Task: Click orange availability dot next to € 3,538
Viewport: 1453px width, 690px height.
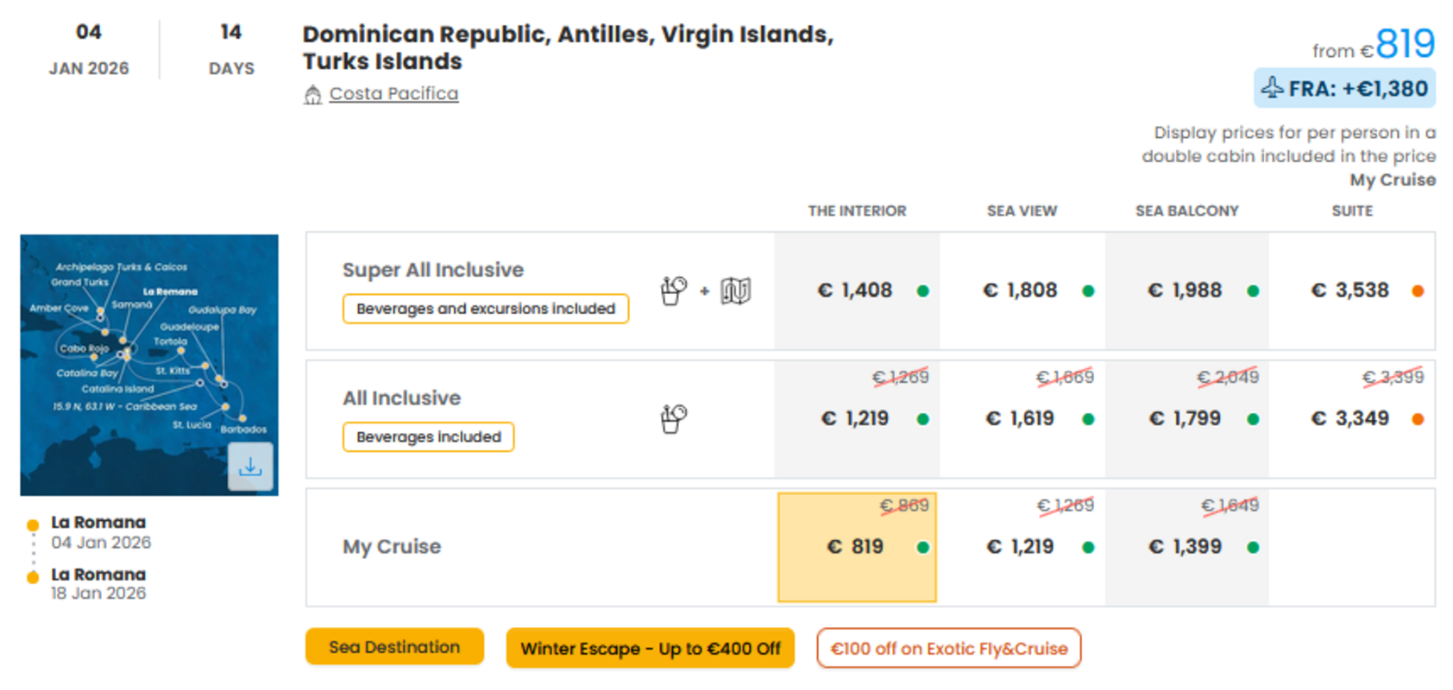Action: point(1418,291)
